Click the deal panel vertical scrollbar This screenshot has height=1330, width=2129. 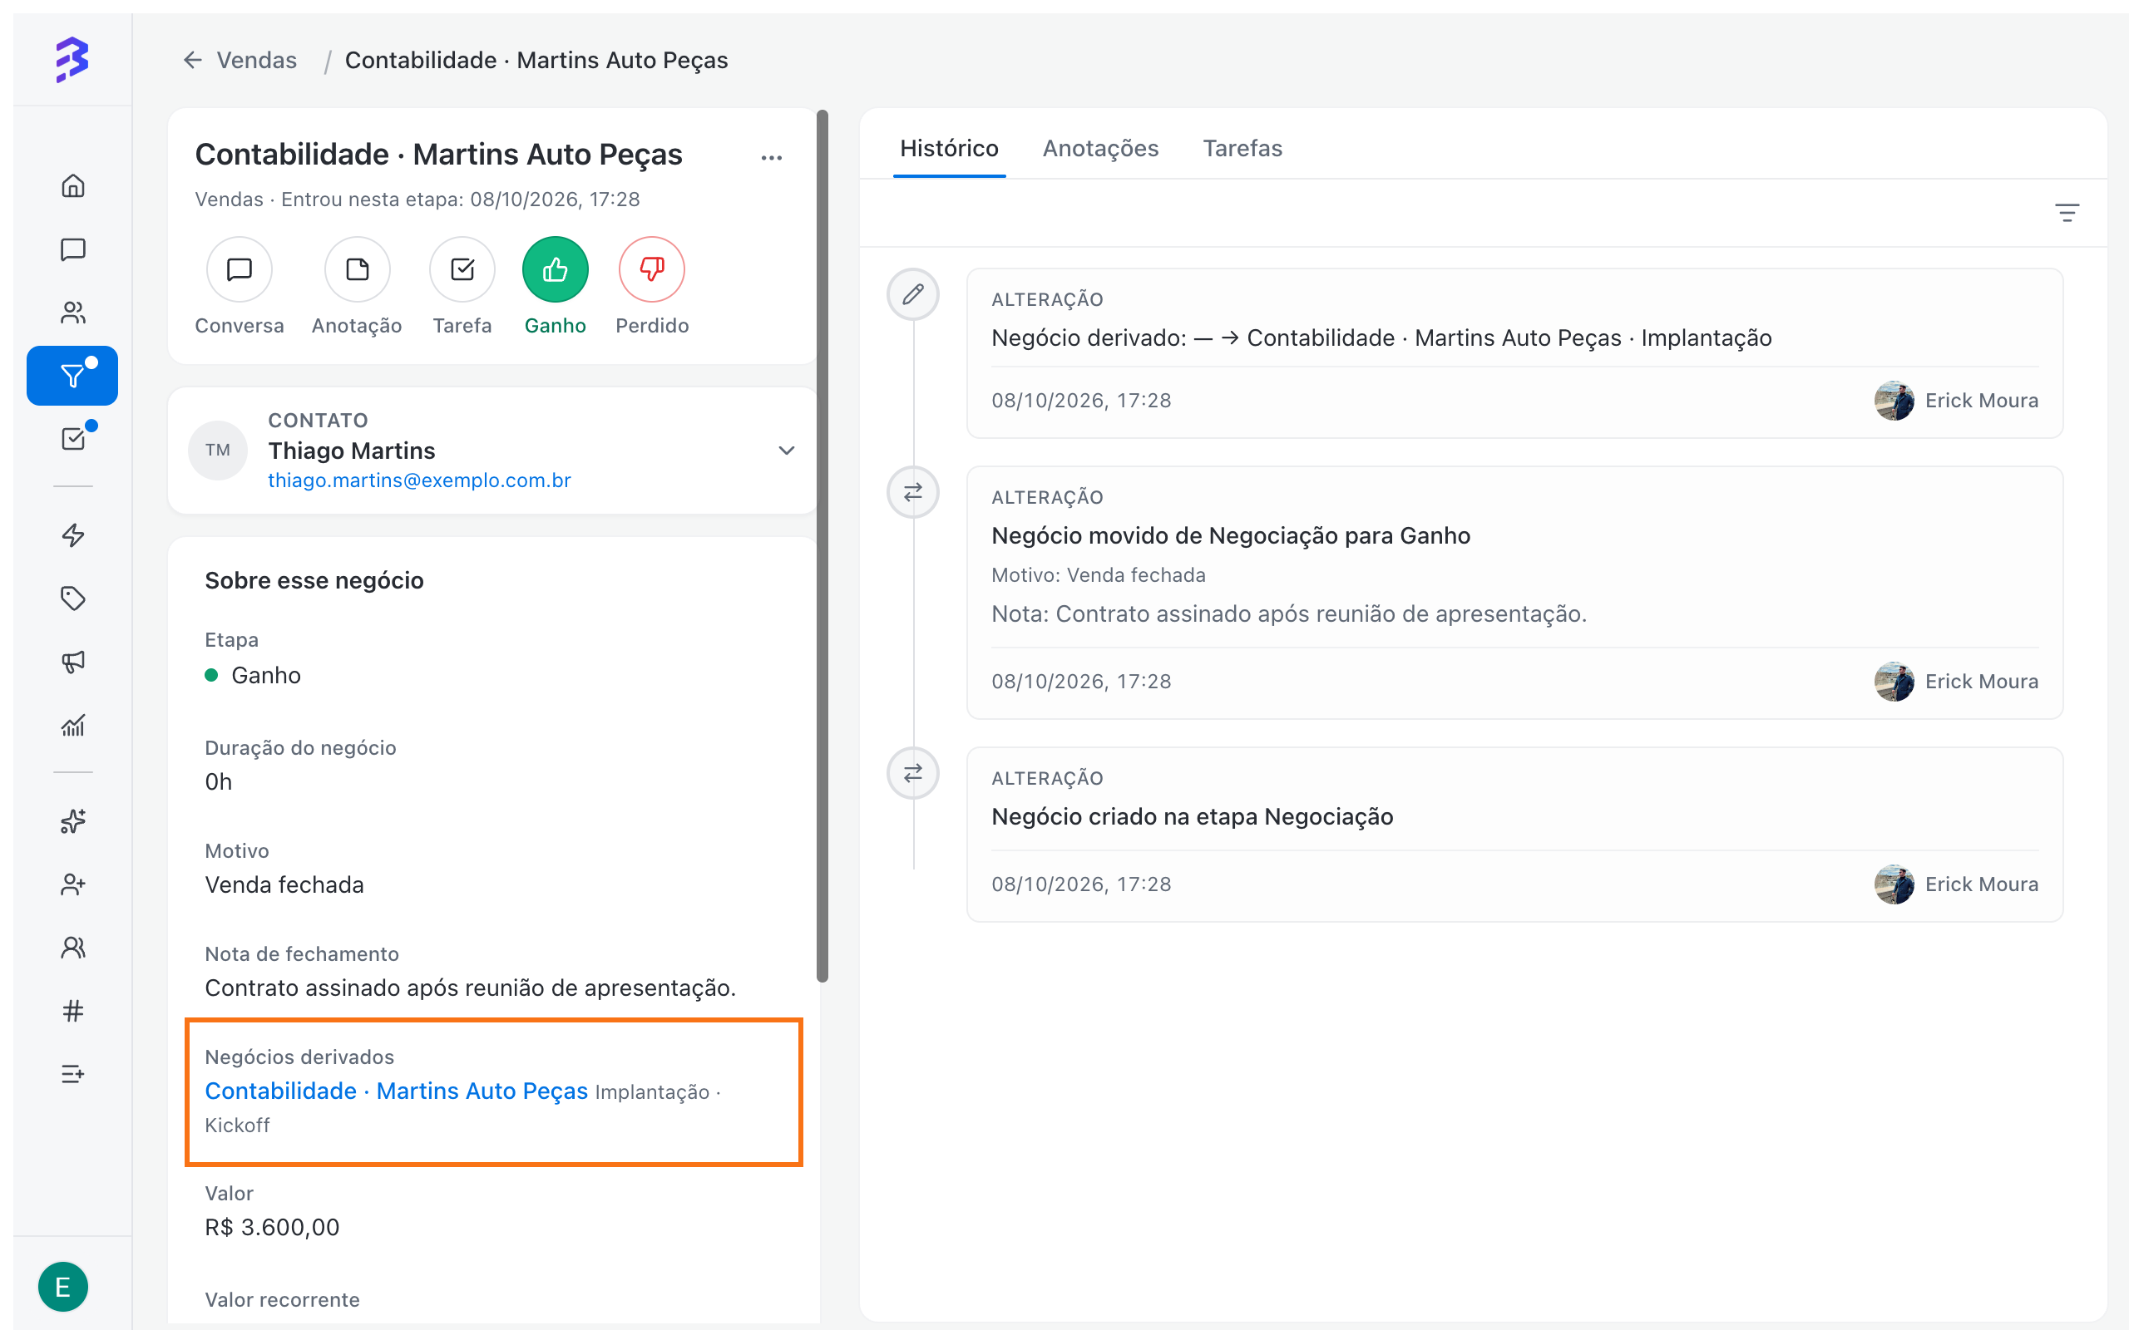822,545
